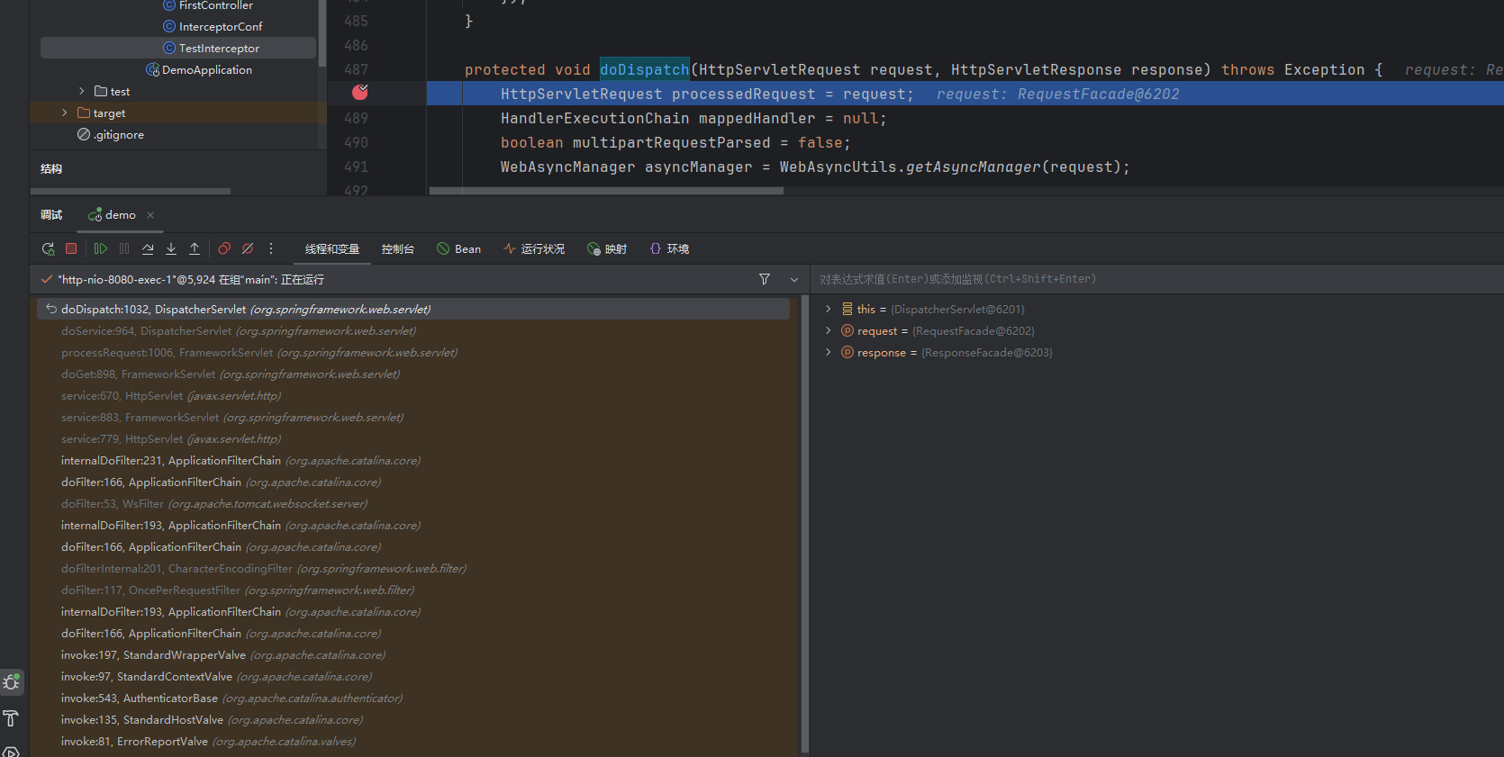Expand the 'test' folder in project tree
The height and width of the screenshot is (757, 1504).
[x=81, y=92]
